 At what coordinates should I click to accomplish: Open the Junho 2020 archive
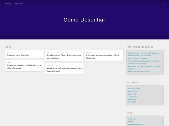[133, 97]
